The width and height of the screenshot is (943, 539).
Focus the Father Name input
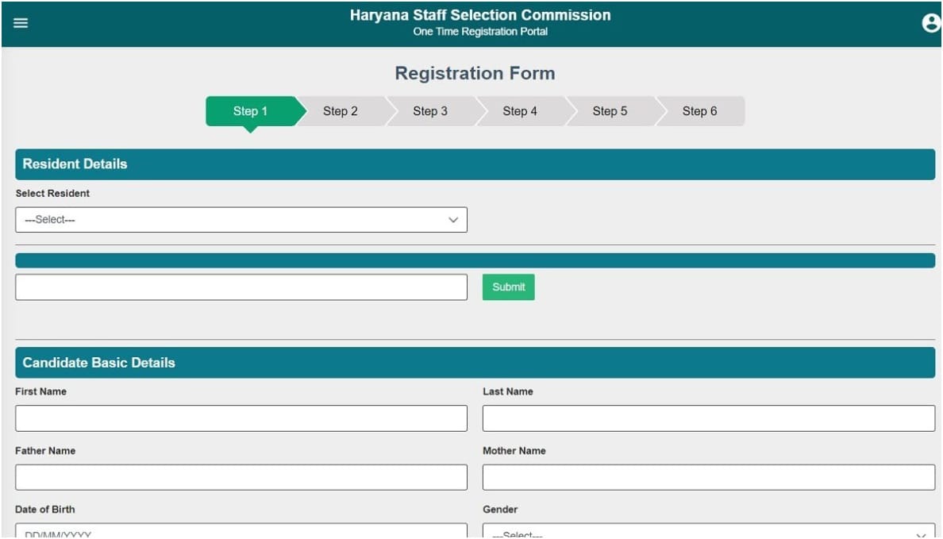click(241, 477)
